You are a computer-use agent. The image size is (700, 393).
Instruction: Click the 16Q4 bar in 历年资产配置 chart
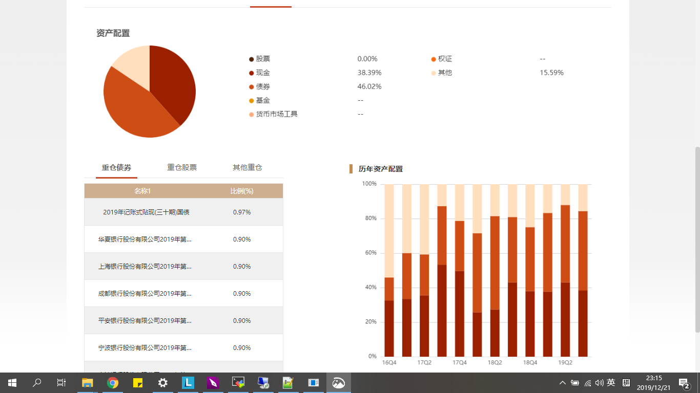(389, 270)
